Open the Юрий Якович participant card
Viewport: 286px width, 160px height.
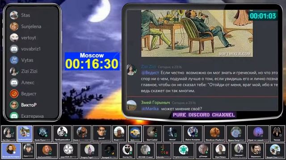pyautogui.click(x=220, y=151)
